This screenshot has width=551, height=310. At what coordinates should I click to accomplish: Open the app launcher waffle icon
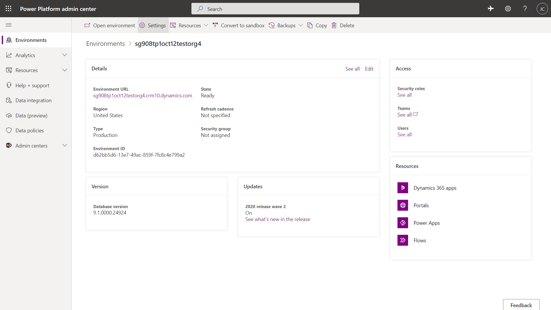[9, 9]
